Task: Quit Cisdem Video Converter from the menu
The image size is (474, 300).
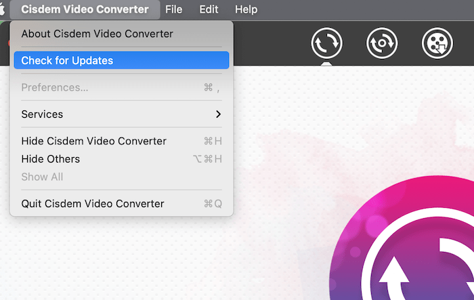Action: coord(93,204)
